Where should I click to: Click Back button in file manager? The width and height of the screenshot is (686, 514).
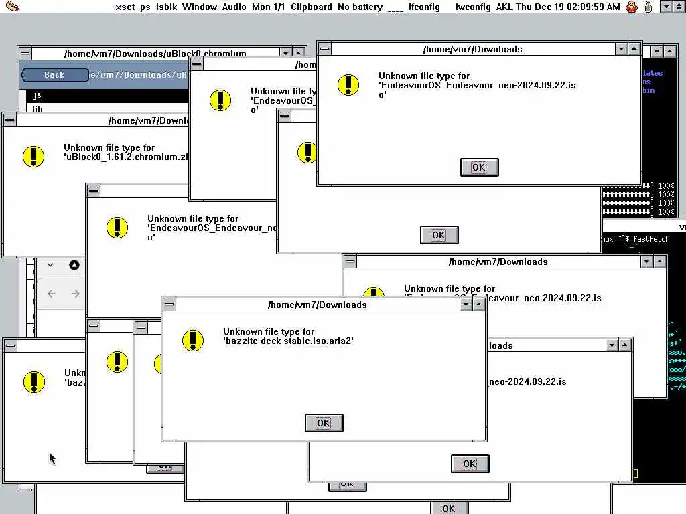pos(55,75)
